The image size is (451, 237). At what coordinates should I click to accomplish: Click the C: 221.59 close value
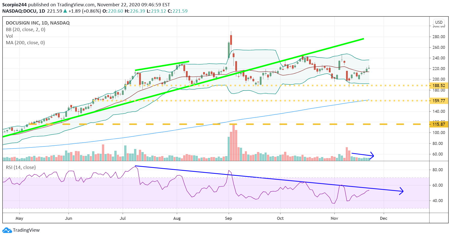point(178,11)
